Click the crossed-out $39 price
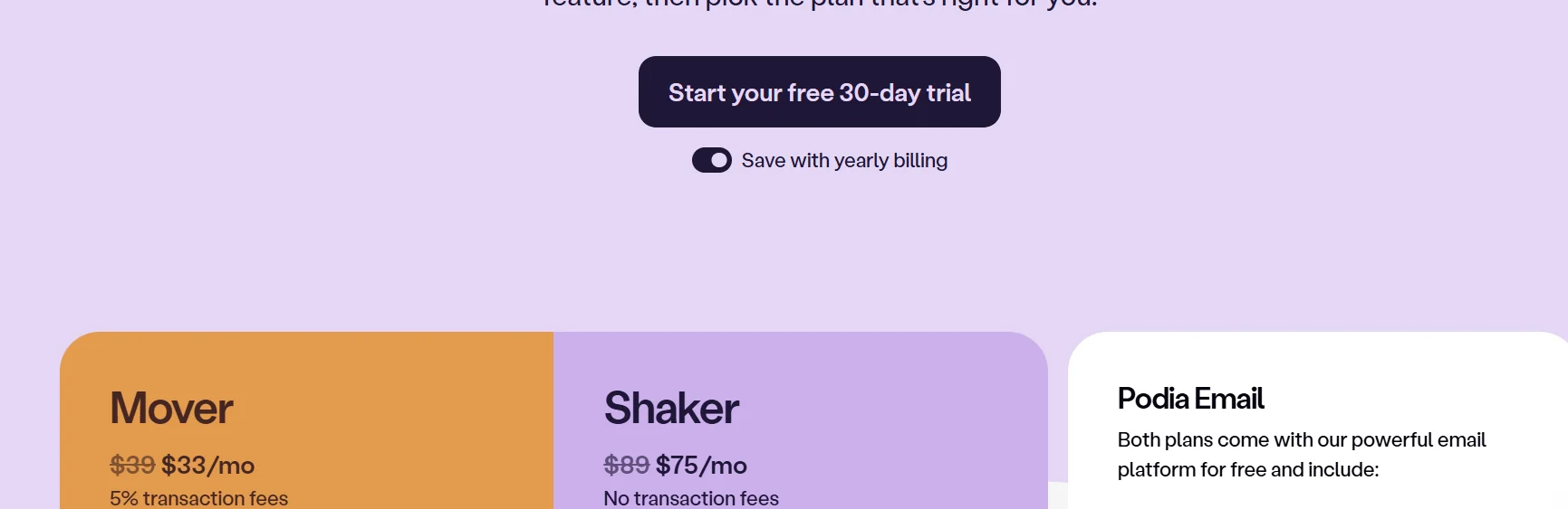This screenshot has height=509, width=1568. pos(132,466)
